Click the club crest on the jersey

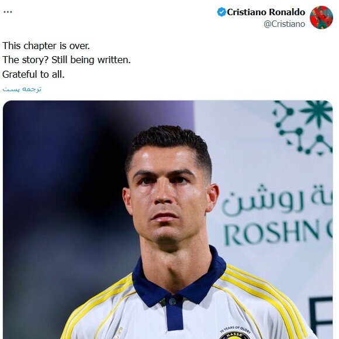click(x=235, y=335)
